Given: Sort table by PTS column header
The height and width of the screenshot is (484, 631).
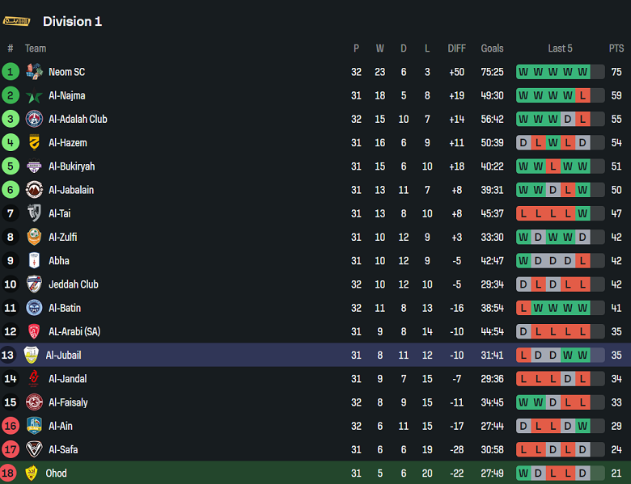Looking at the screenshot, I should (616, 48).
